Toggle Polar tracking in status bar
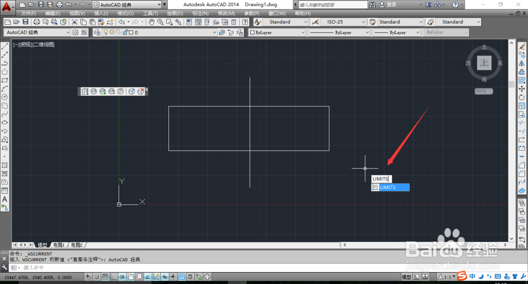 [x=122, y=277]
